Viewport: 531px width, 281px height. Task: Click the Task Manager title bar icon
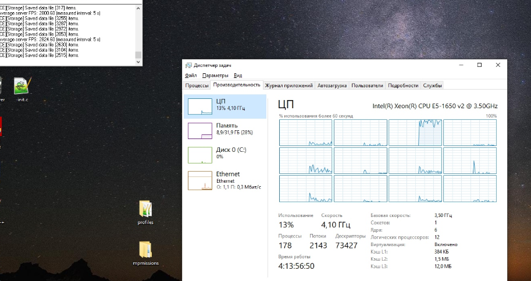click(x=188, y=65)
